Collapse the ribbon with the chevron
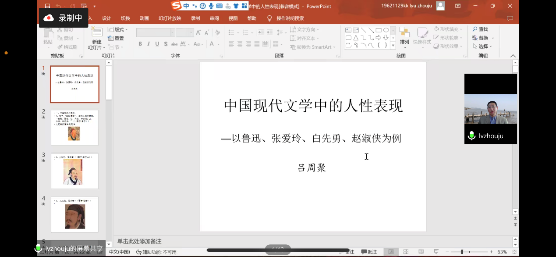This screenshot has width=556, height=257. click(513, 56)
